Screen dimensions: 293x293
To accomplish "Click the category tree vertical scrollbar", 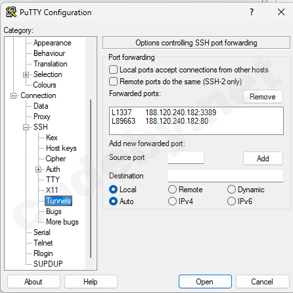I will coord(91,179).
